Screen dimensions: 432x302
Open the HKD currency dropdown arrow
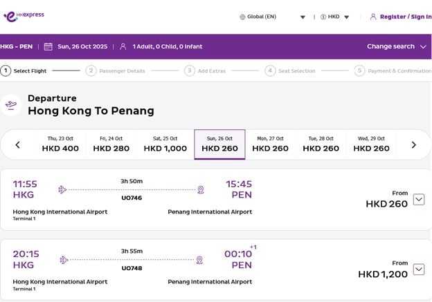pyautogui.click(x=347, y=17)
